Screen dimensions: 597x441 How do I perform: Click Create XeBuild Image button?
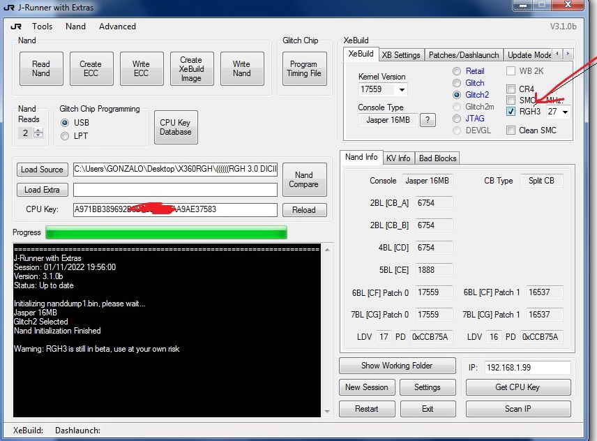point(192,68)
